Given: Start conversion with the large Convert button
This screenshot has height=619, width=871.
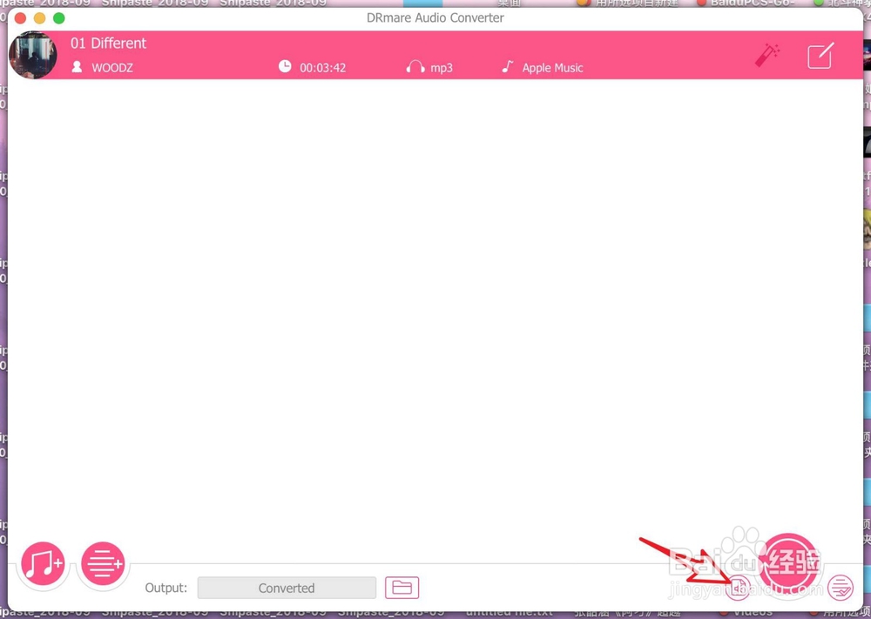Looking at the screenshot, I should coord(787,562).
